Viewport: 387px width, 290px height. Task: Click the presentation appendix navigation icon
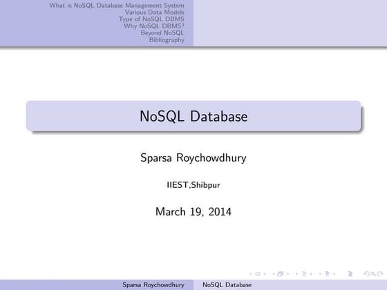pyautogui.click(x=350, y=273)
